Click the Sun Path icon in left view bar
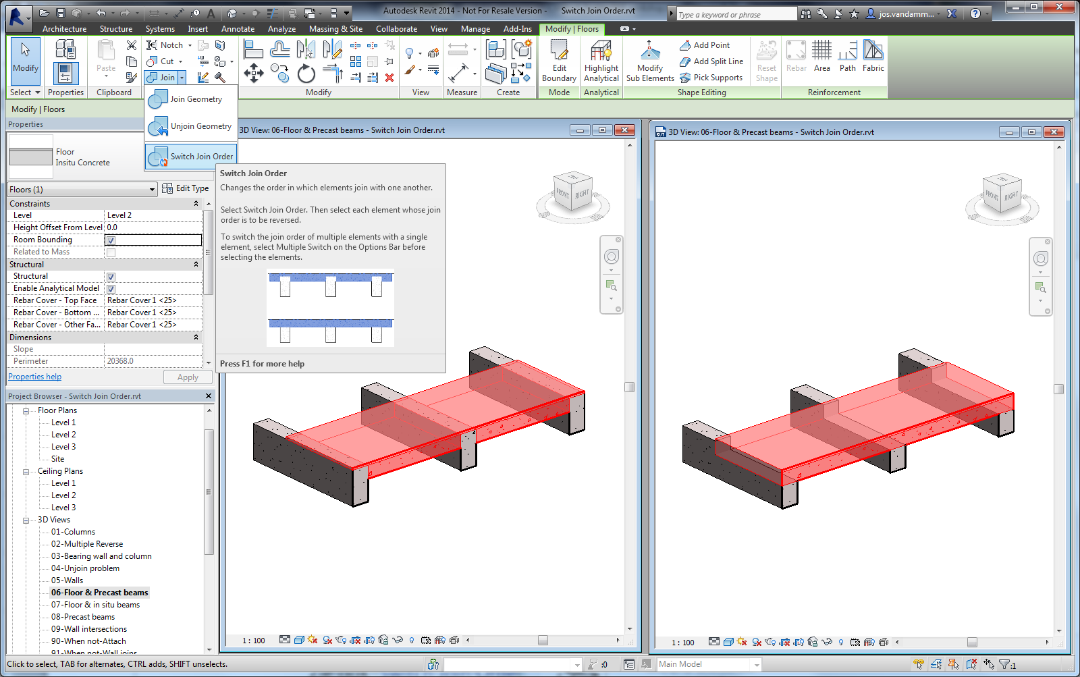The height and width of the screenshot is (677, 1080). click(x=313, y=640)
